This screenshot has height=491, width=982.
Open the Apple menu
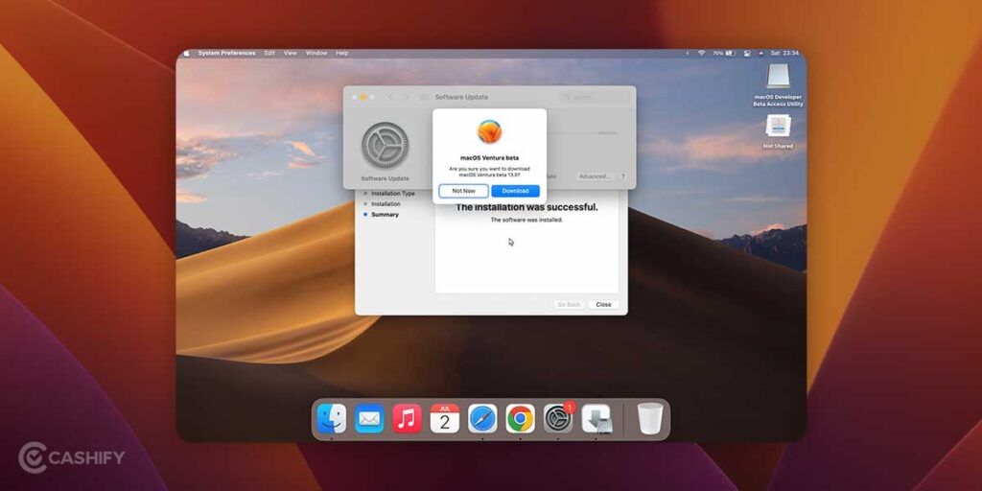(x=186, y=54)
